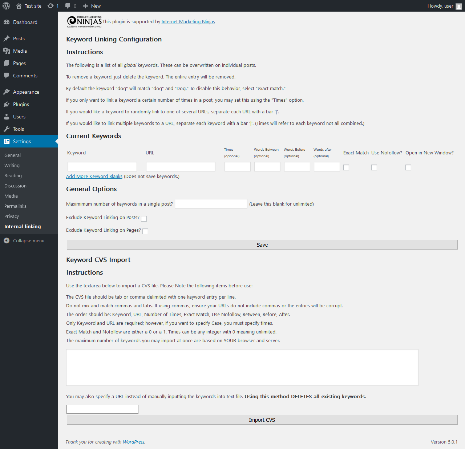Click the user avatar icon

pyautogui.click(x=459, y=6)
